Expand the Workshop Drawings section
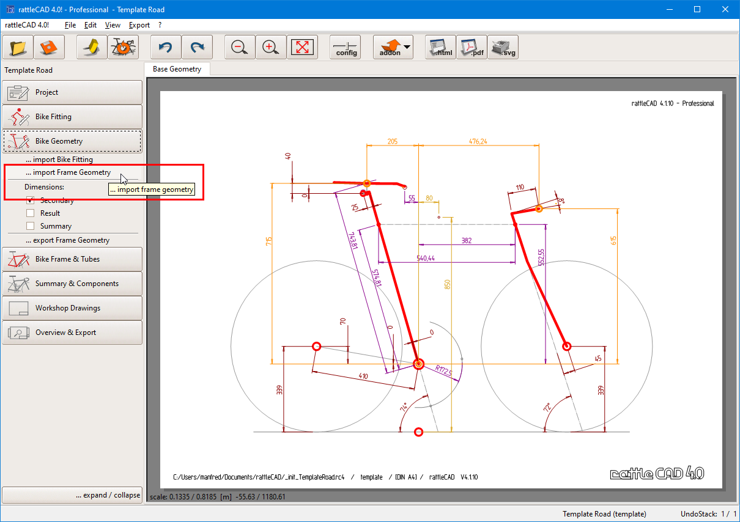Image resolution: width=740 pixels, height=522 pixels. tap(72, 308)
